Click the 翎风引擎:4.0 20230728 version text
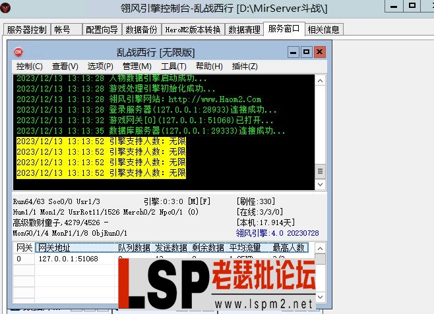 277,233
